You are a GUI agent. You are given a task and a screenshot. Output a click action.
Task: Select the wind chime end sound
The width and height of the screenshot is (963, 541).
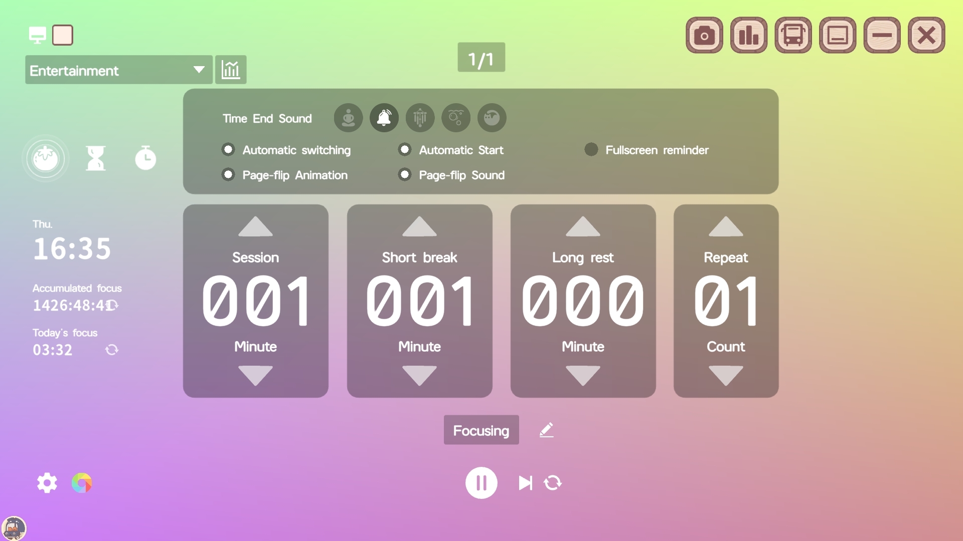(x=420, y=118)
